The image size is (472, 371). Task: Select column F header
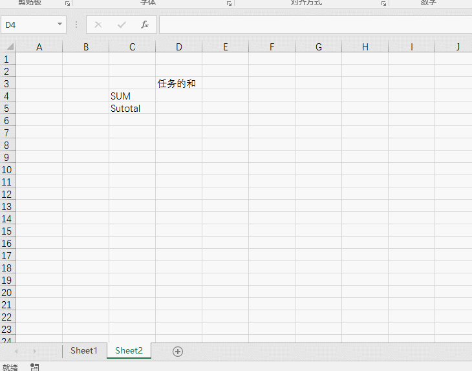pyautogui.click(x=272, y=47)
